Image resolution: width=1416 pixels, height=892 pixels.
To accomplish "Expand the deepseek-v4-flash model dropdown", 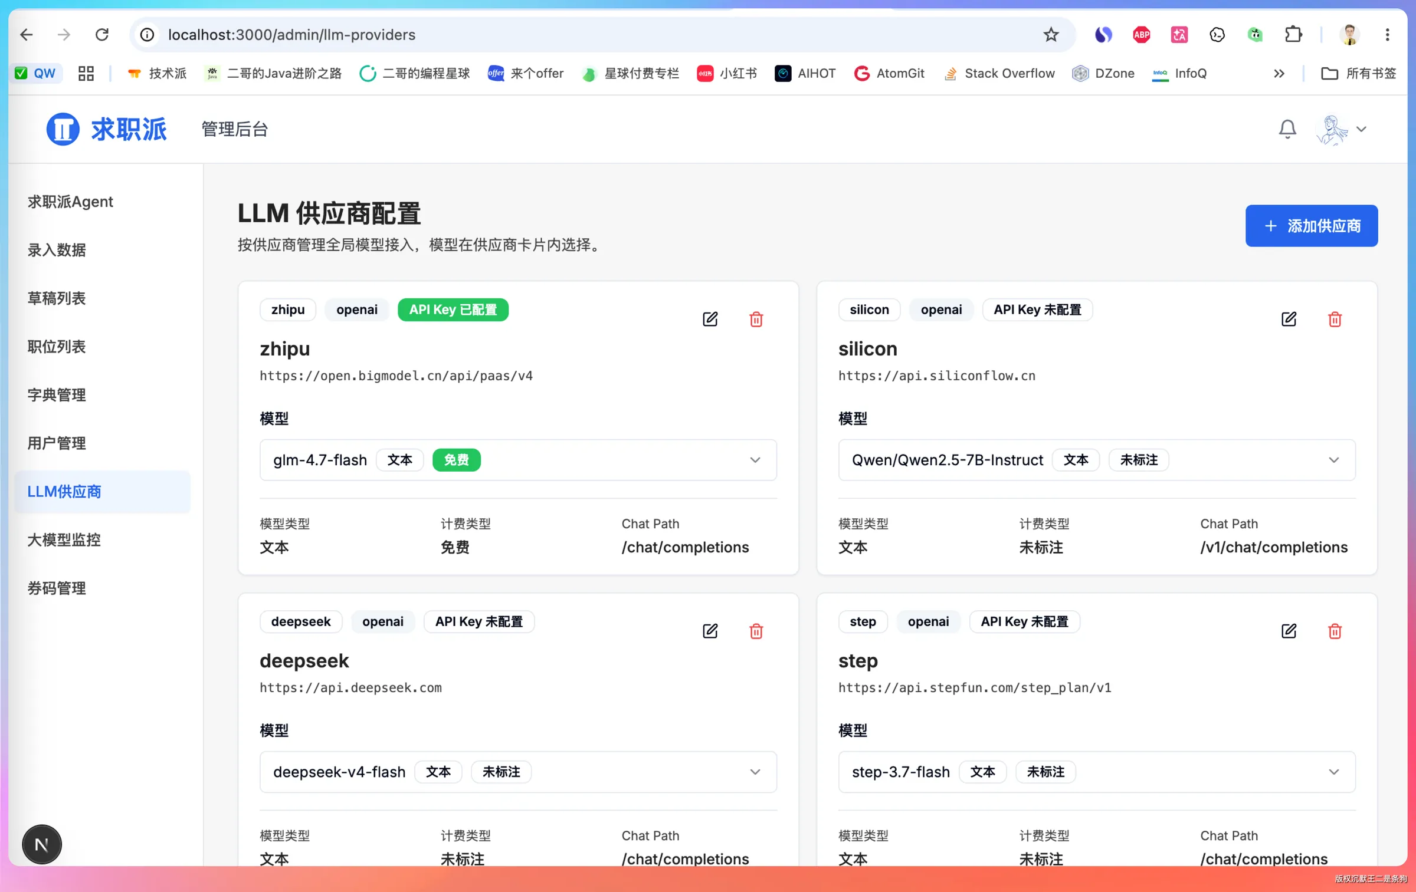I will pos(518,772).
